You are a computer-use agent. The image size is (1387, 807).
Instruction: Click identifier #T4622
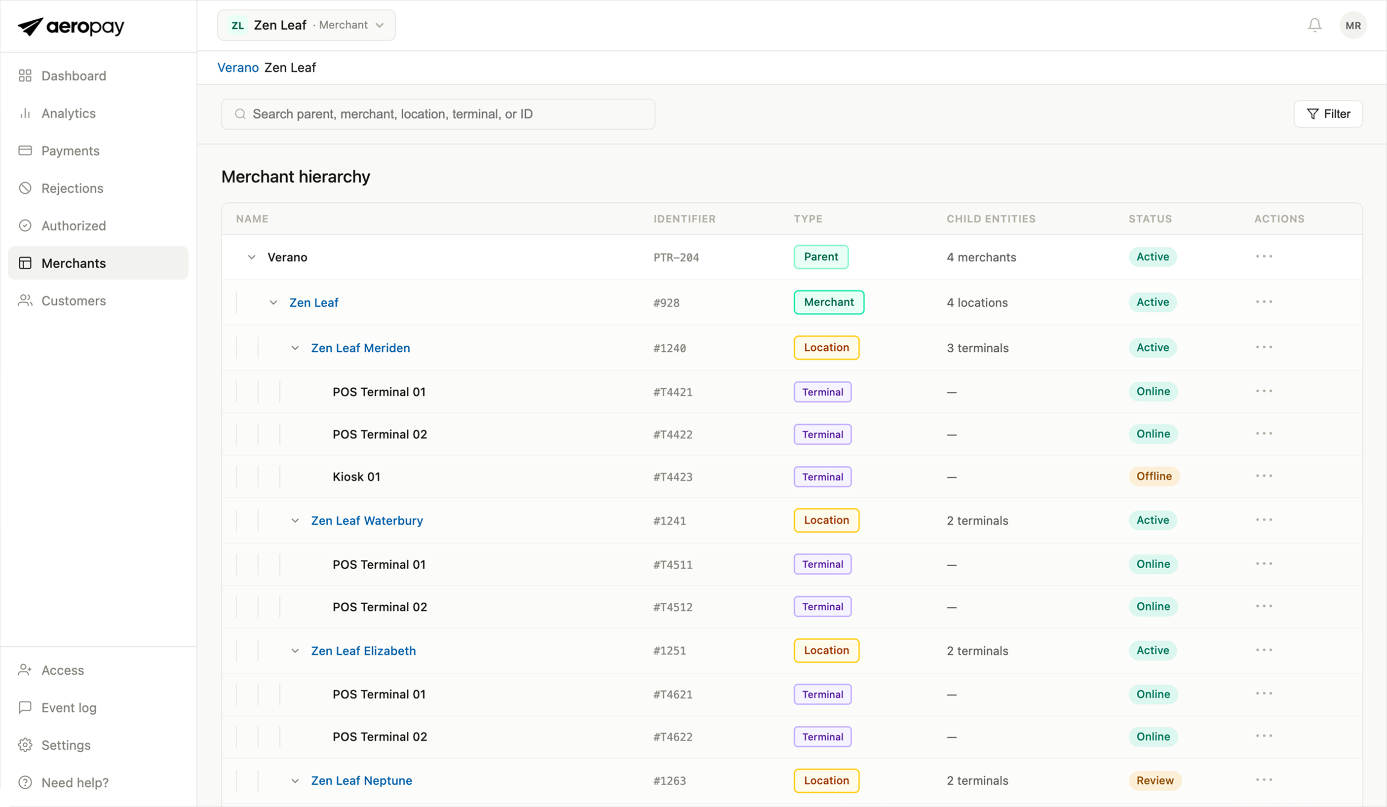coord(673,737)
